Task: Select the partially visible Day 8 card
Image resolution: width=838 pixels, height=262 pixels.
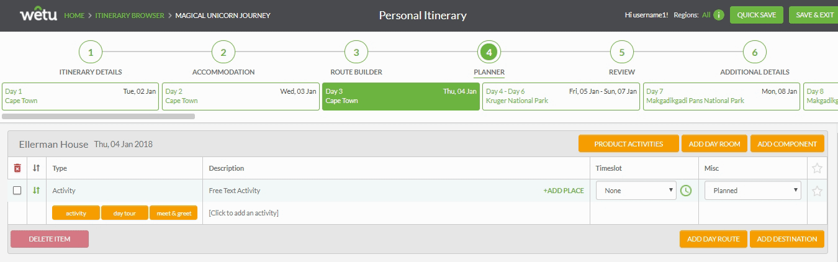Action: tap(821, 96)
